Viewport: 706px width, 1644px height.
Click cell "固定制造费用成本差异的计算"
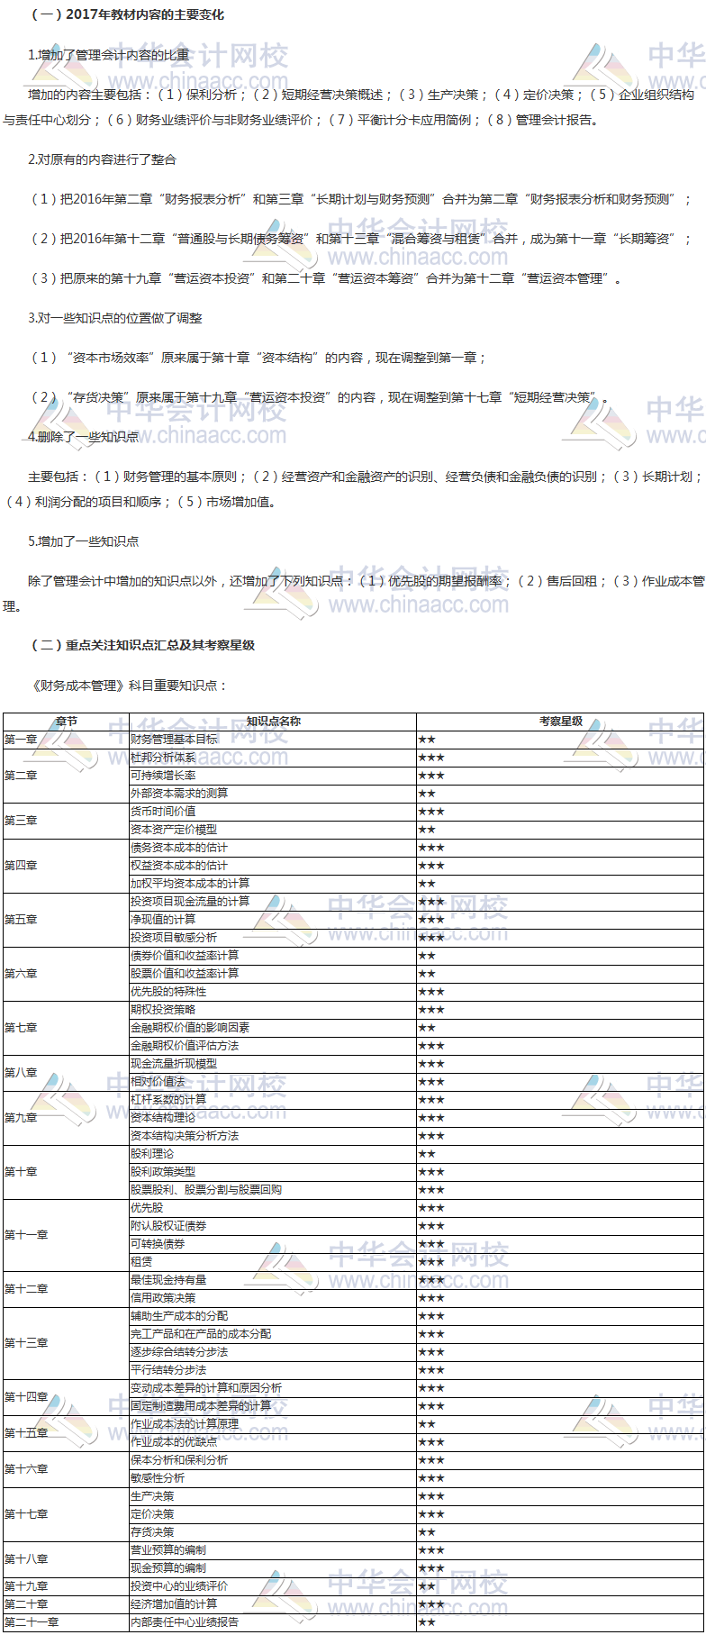(x=273, y=1406)
